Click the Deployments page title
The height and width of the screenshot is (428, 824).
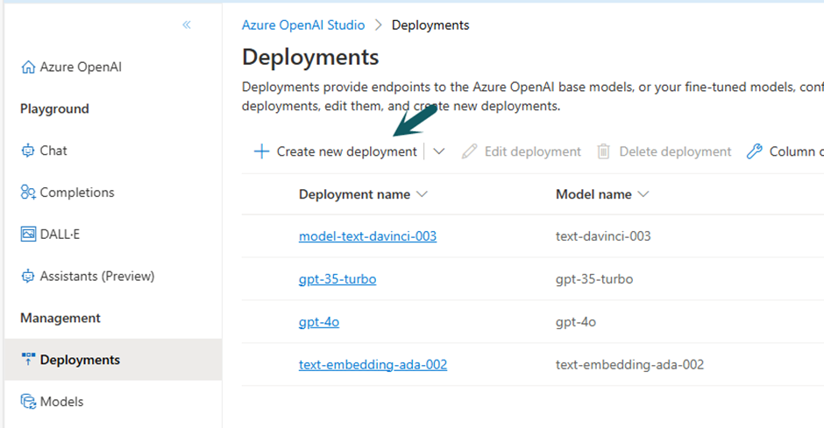tap(310, 57)
